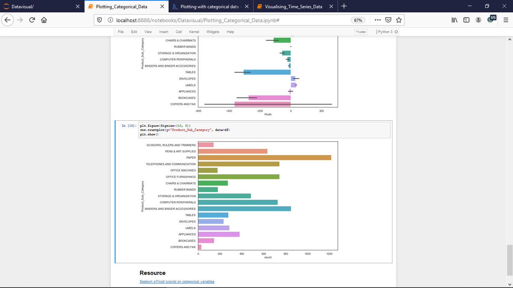Toggle the notebook Trusted status
This screenshot has width=513, height=288.
(361, 32)
